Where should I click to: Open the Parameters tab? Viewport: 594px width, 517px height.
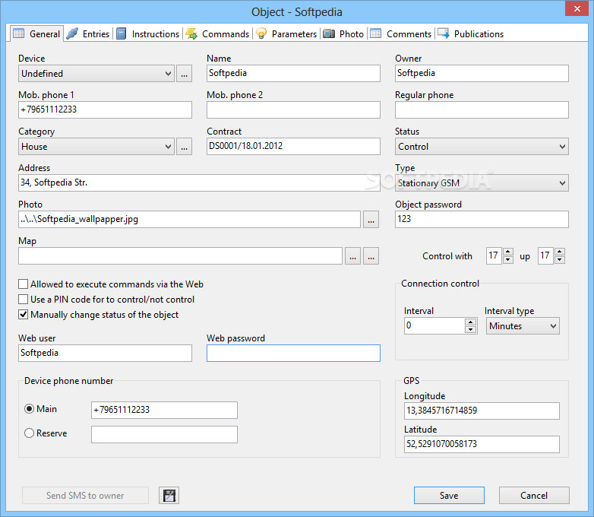pyautogui.click(x=286, y=33)
